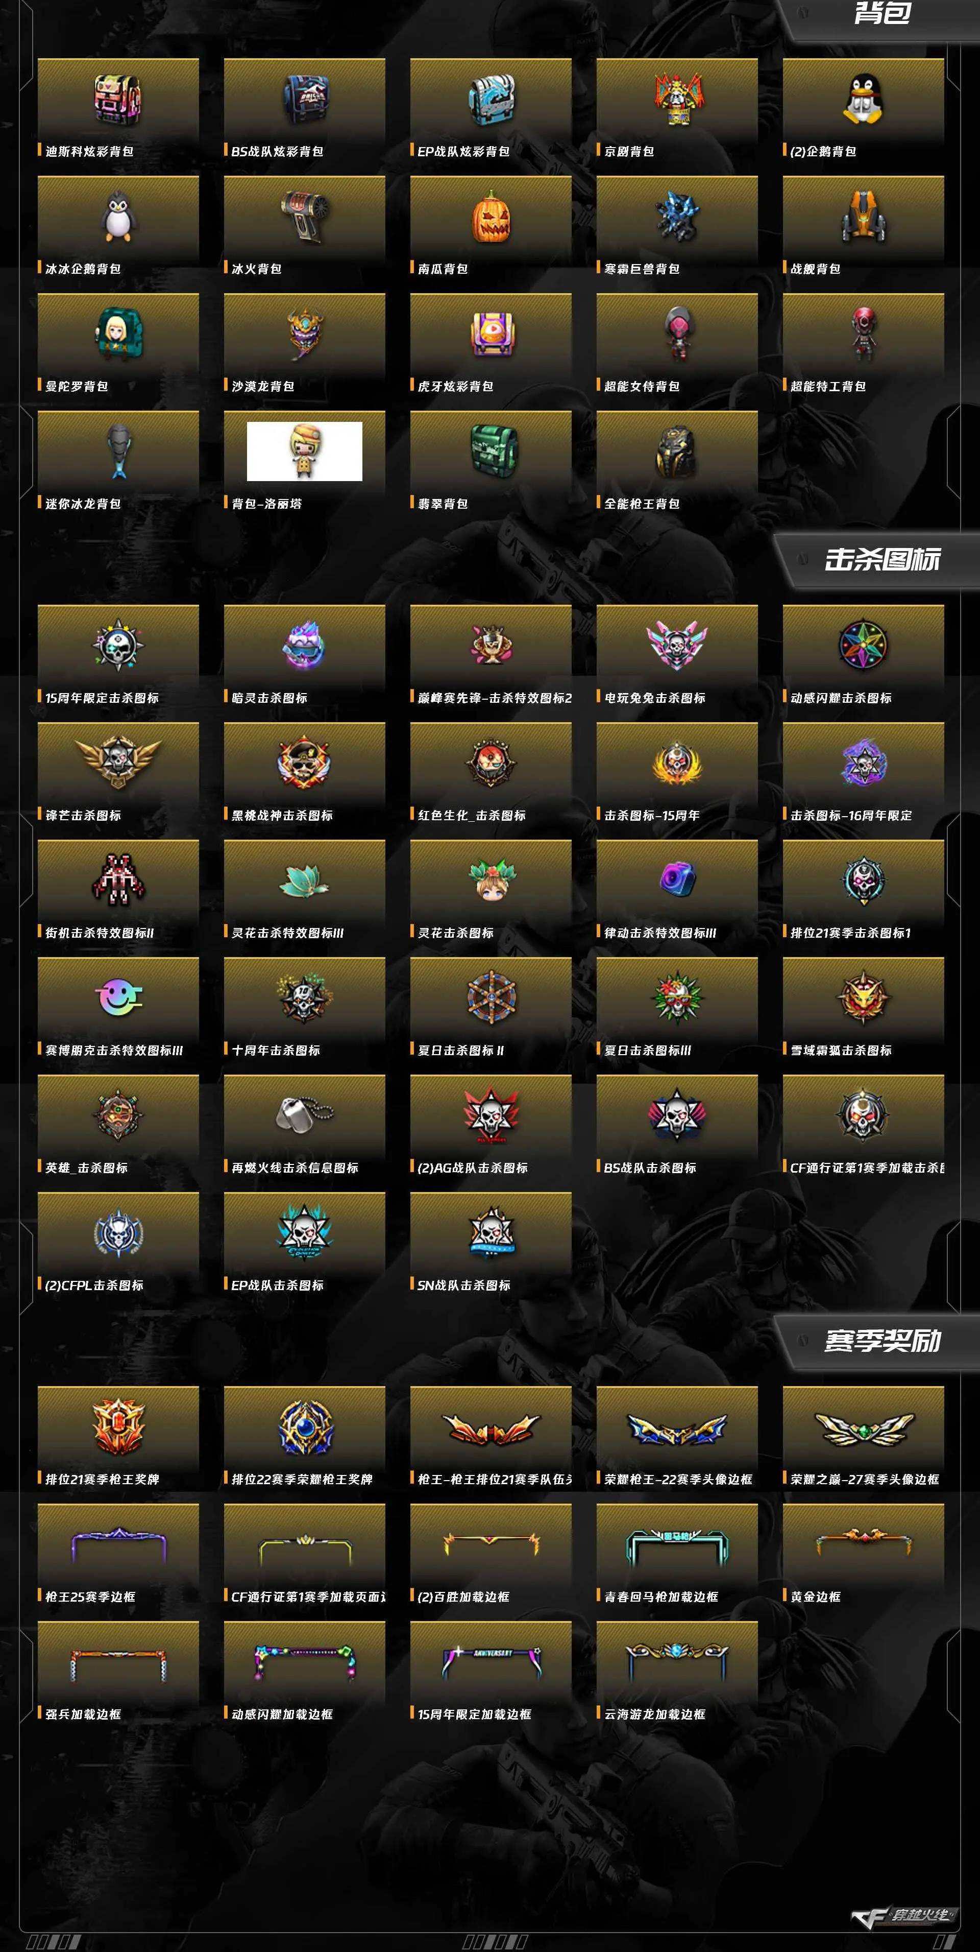Select the 荣耀之巅-27赛季头像边框 wings icon
980x1952 pixels.
pyautogui.click(x=863, y=1429)
